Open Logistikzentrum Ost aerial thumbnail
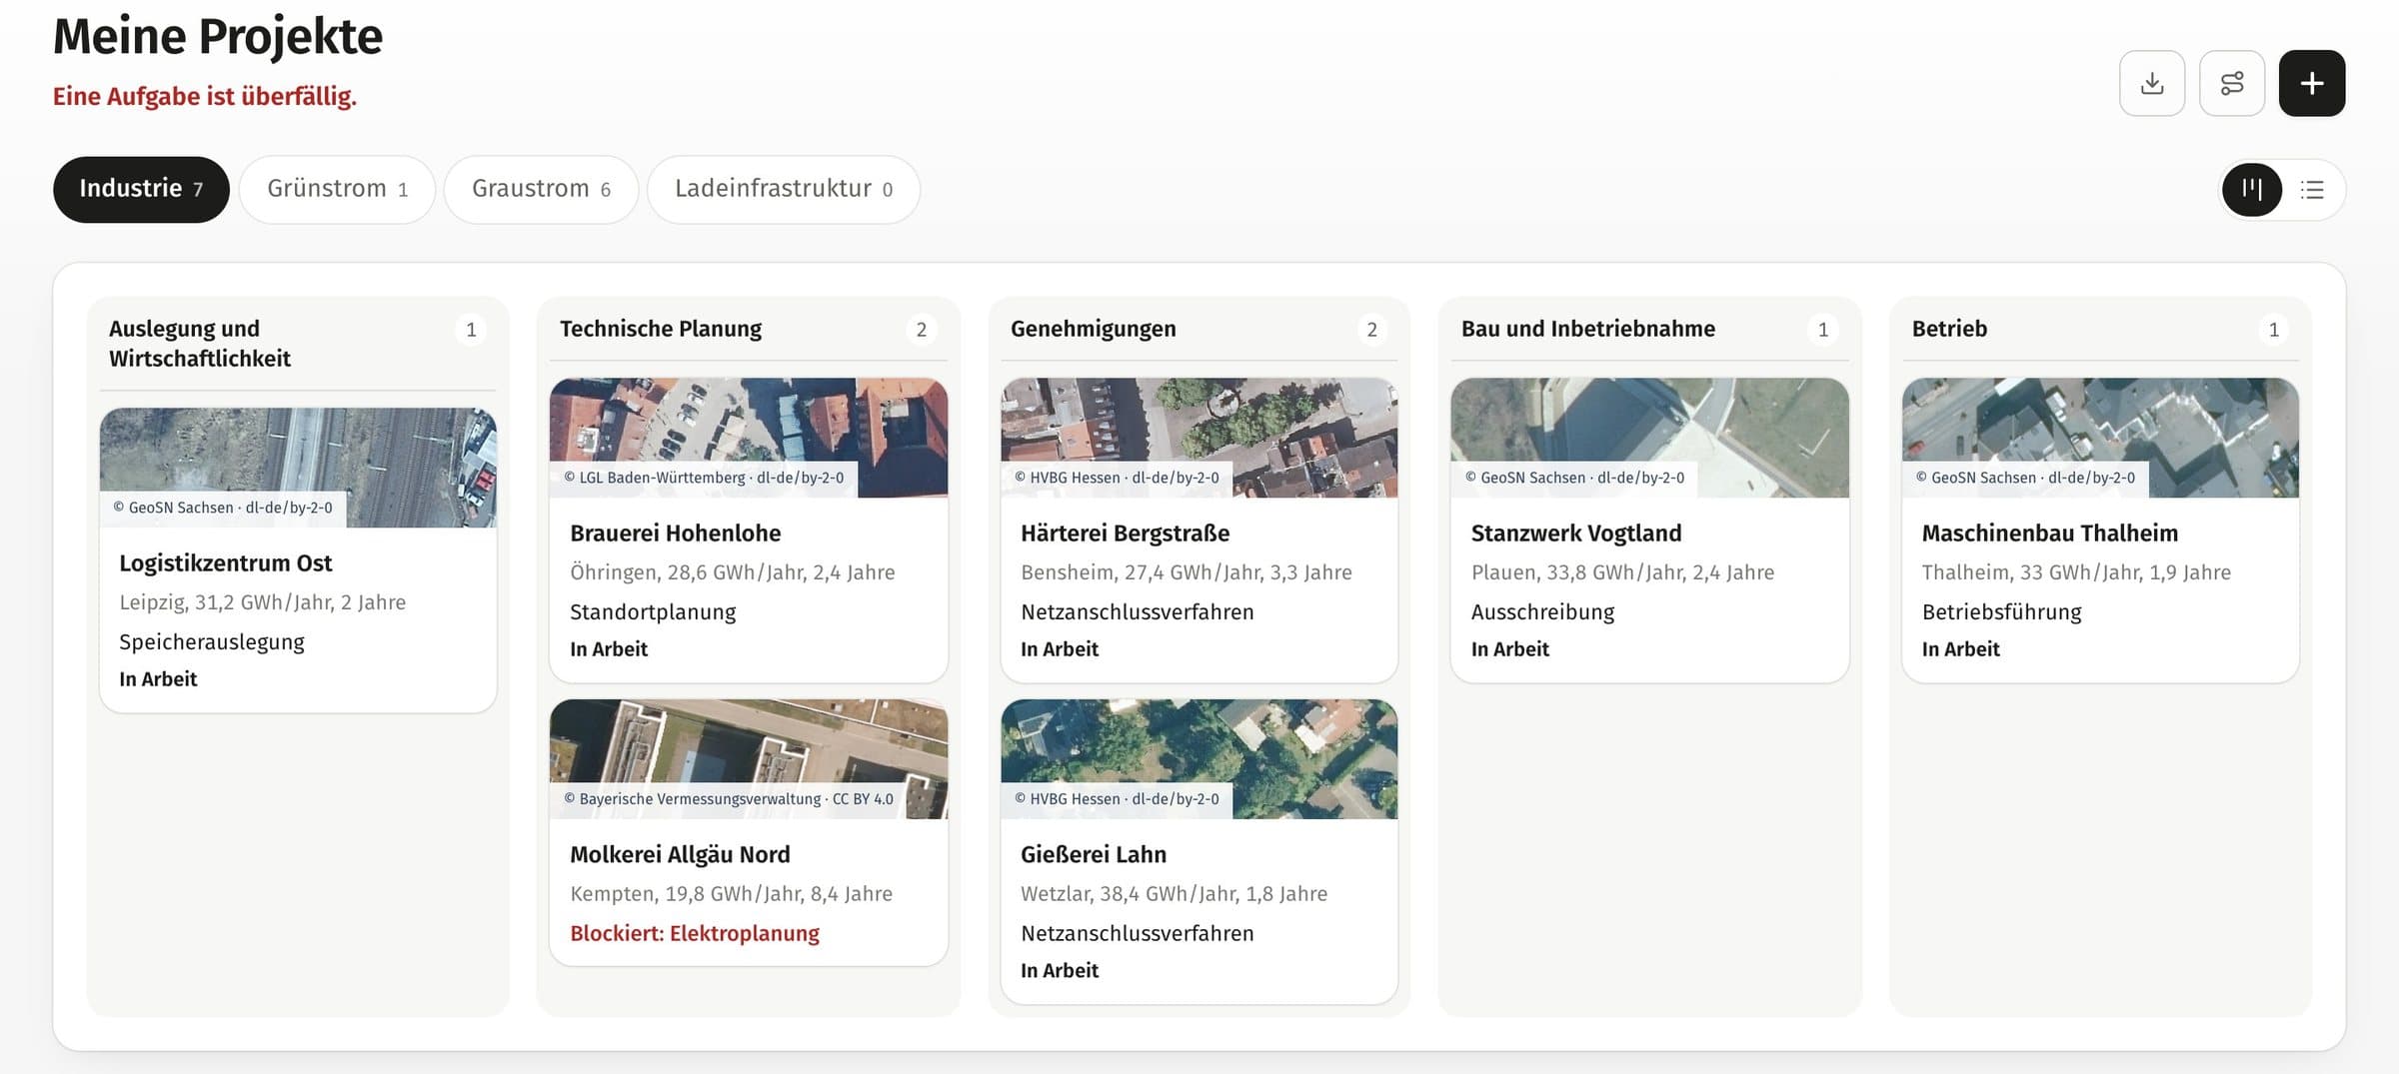Screen dimensions: 2399x1074 298,467
